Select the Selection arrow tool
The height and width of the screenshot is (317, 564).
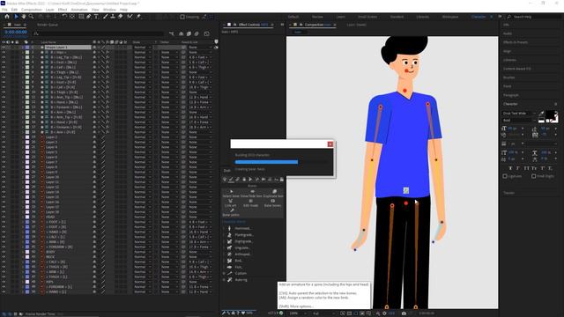16,17
